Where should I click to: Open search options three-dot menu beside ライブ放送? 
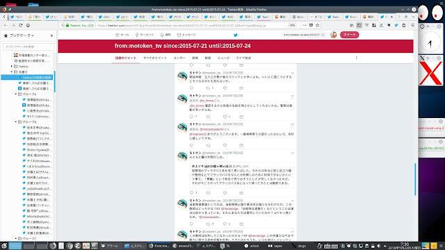pyautogui.click(x=357, y=58)
